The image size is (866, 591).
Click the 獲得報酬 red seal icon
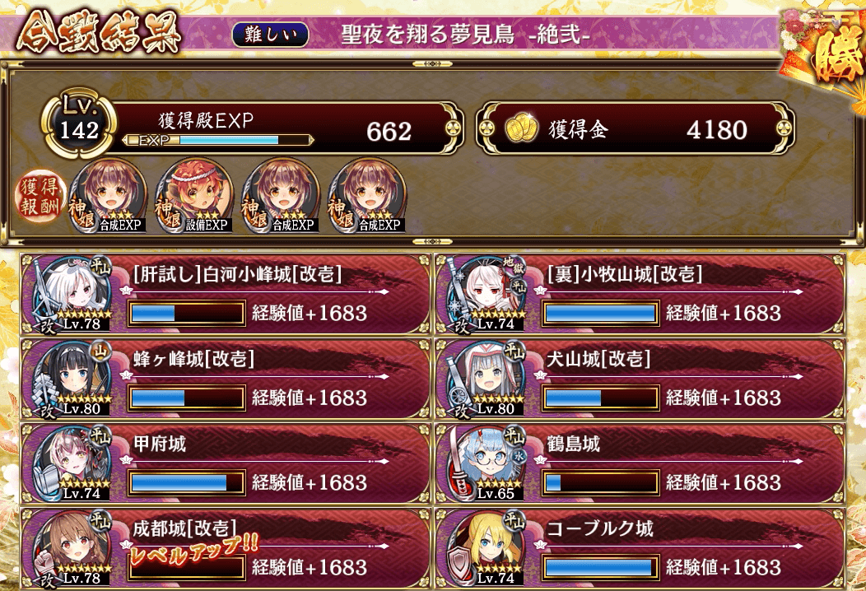pos(40,196)
